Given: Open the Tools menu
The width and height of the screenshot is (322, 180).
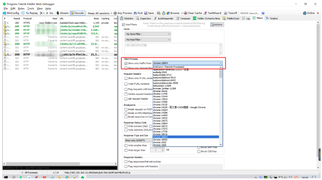Looking at the screenshot, I should 30,8.
